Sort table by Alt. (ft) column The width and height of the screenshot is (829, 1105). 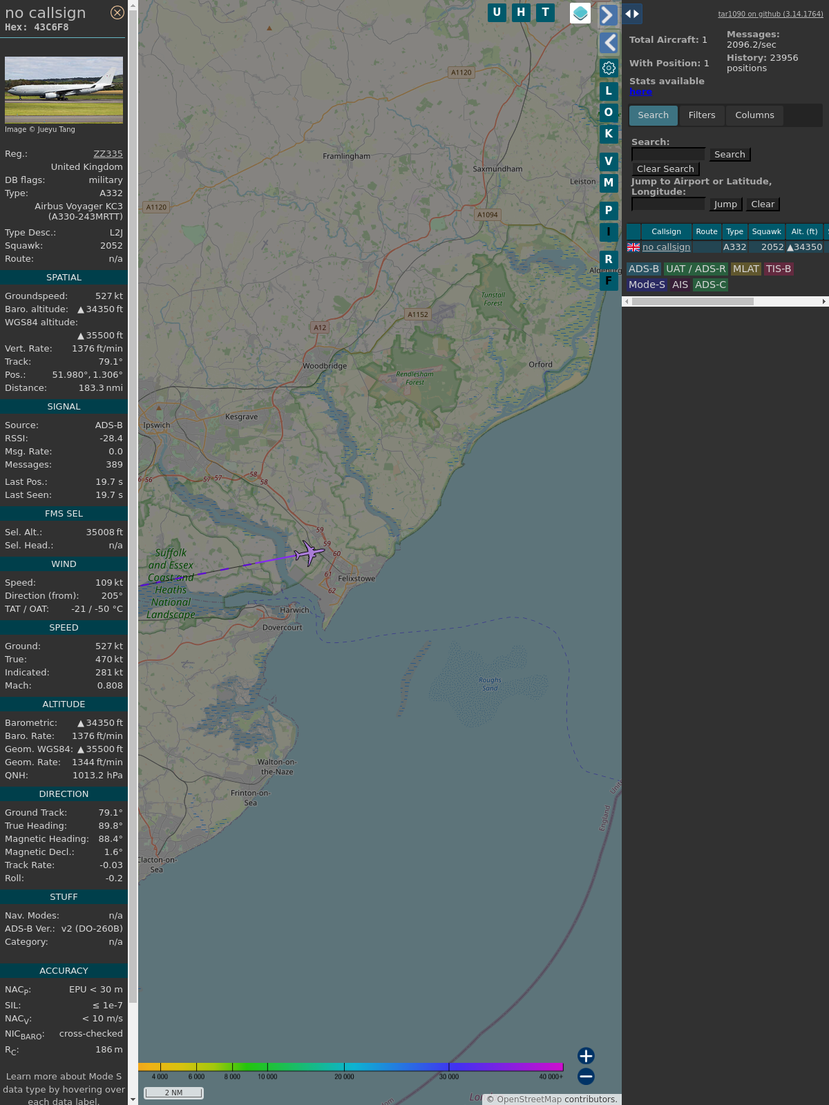[x=804, y=232]
